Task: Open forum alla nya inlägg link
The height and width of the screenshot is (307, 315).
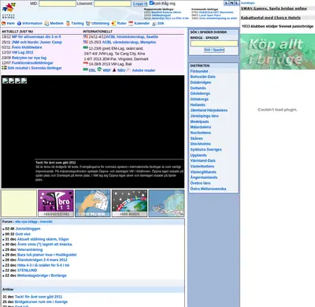Action: pyautogui.click(x=26, y=222)
